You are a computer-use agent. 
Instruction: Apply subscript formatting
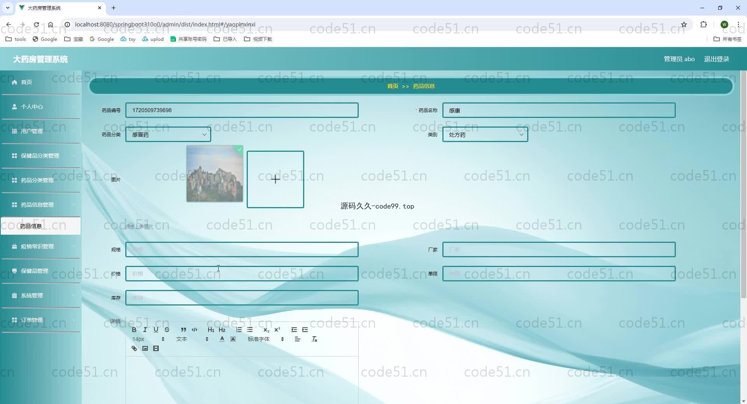tap(266, 330)
